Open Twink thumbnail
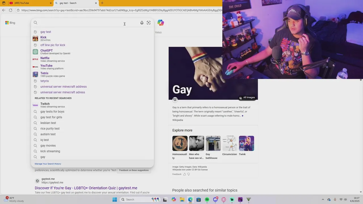 (246, 143)
